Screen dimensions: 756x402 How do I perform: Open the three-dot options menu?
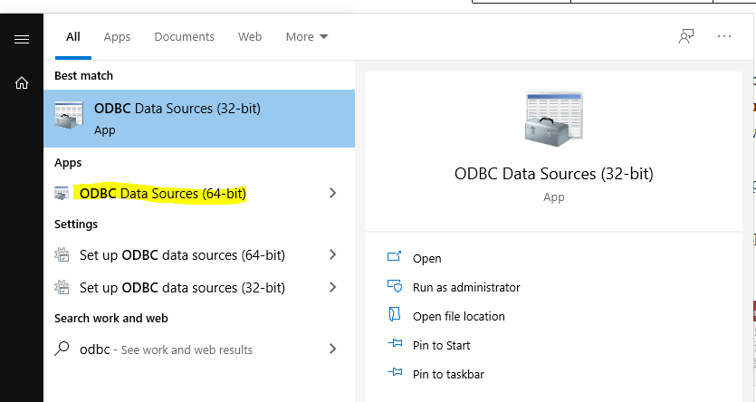point(723,36)
